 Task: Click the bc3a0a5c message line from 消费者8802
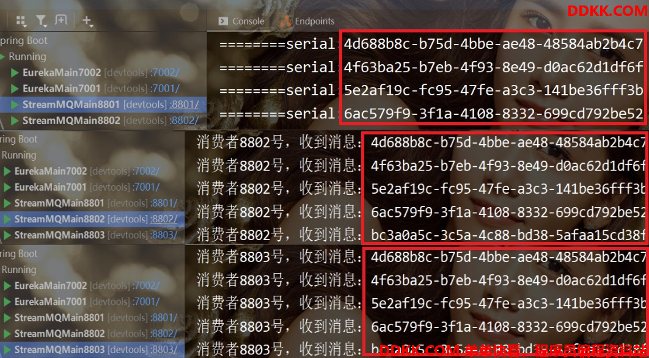pos(421,235)
